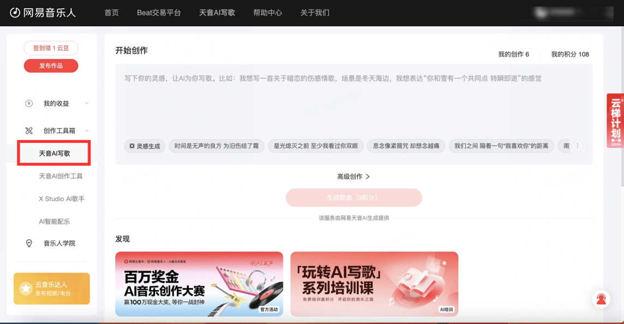
Task: Open Beat交易平台 in top navigation
Action: pos(159,13)
